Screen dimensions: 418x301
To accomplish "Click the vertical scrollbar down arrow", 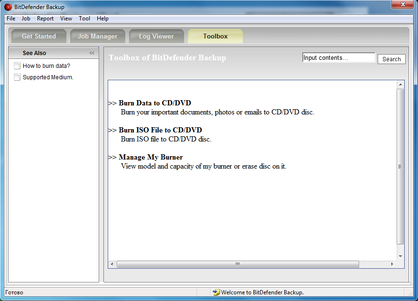I will 400,256.
